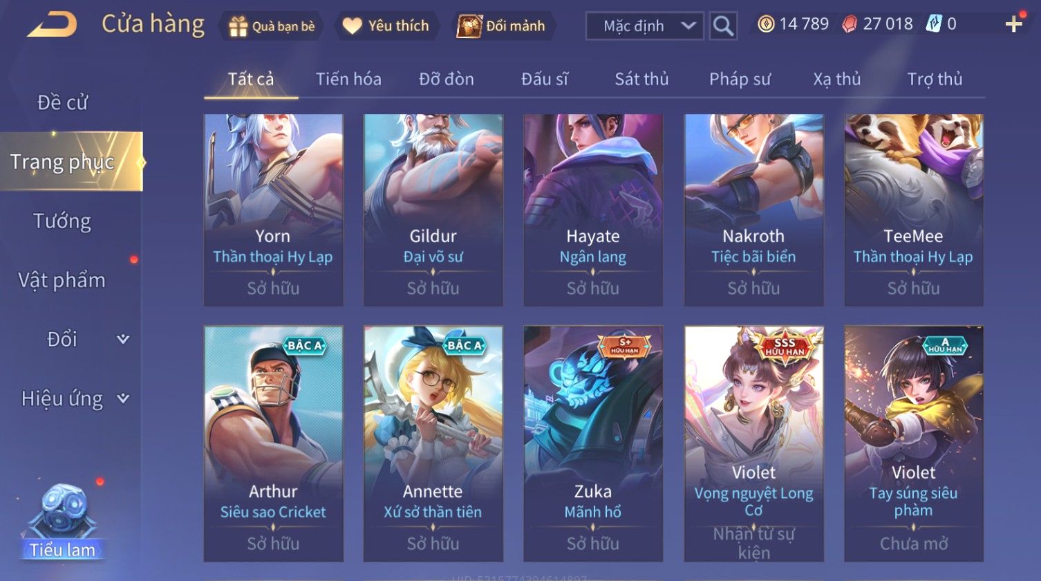Expand the Hiệu ứng sidebar section
This screenshot has height=581, width=1041.
coord(123,398)
